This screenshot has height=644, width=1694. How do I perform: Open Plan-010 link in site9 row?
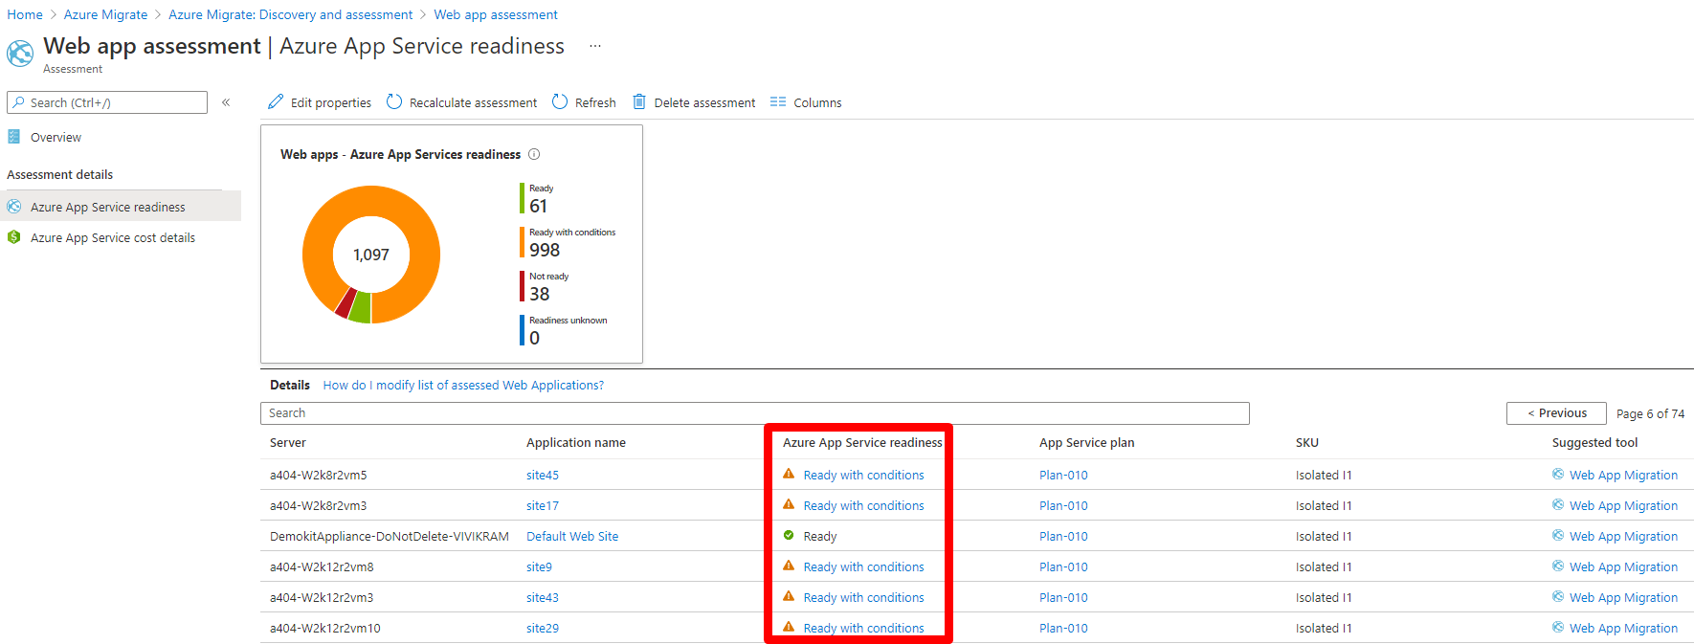coord(1063,566)
